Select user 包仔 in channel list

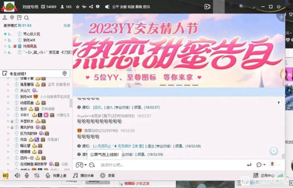coord(24,109)
